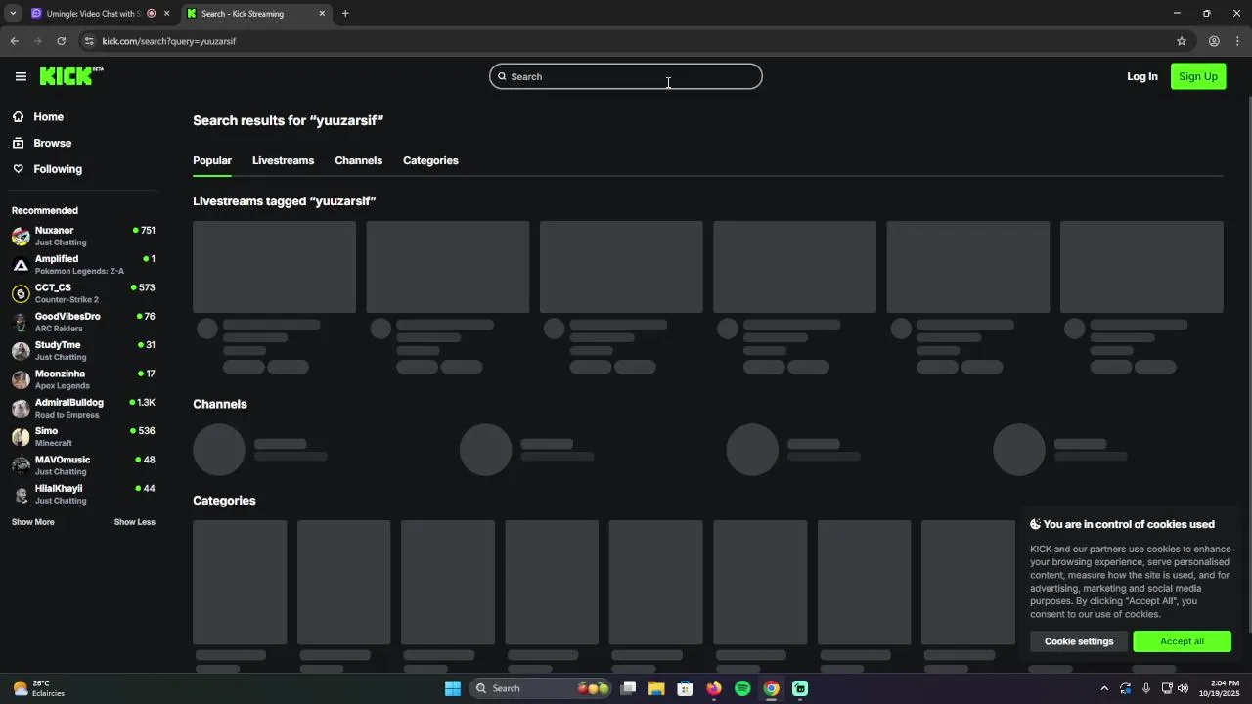Click Show Less in Recommended
The height and width of the screenshot is (704, 1252).
tap(135, 522)
